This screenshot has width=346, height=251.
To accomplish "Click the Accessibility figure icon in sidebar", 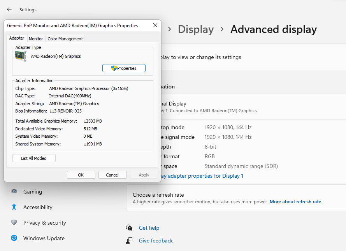I will (x=14, y=207).
